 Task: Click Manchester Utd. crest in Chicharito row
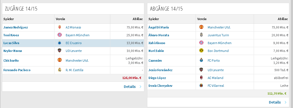[59, 60]
